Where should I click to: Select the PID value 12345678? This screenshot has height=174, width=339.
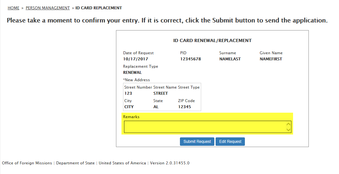coord(191,59)
